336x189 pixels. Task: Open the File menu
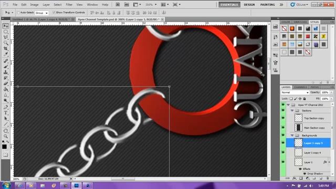tap(15, 5)
